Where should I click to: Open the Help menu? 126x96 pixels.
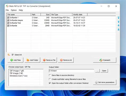[x=21, y=10]
